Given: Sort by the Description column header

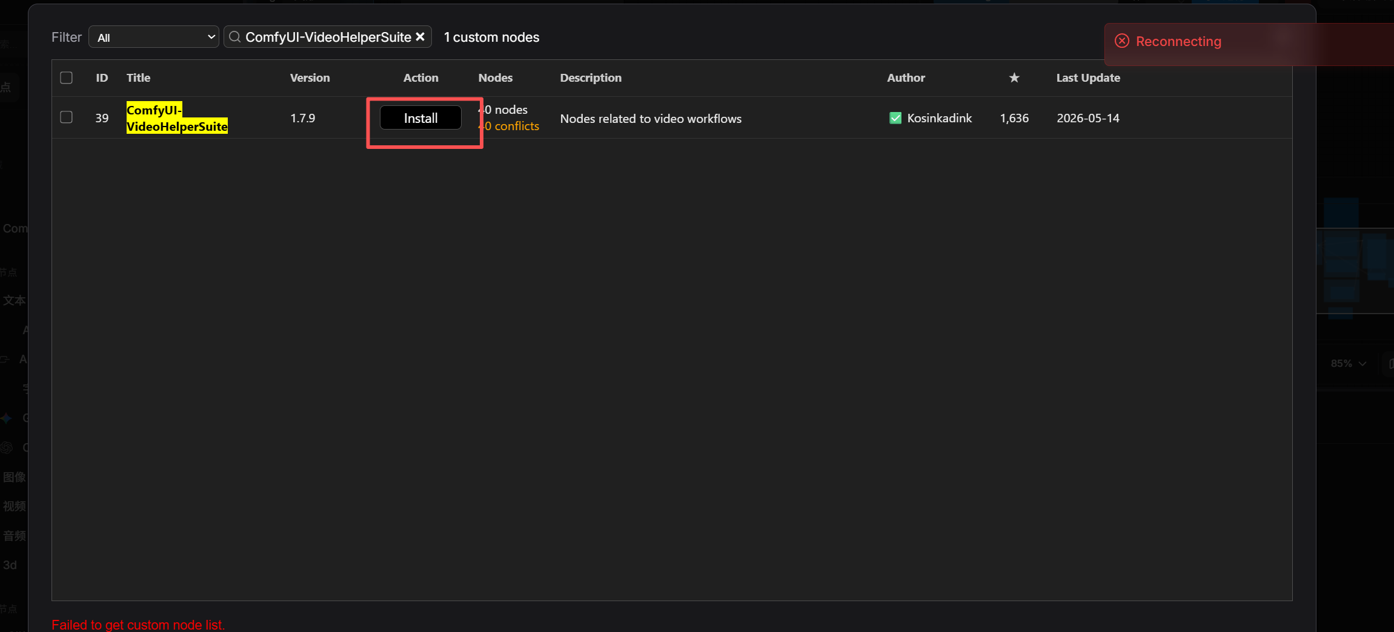Looking at the screenshot, I should 591,77.
